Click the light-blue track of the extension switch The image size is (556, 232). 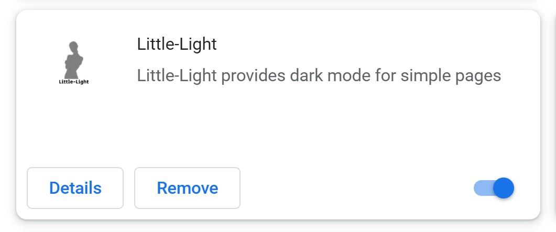pyautogui.click(x=481, y=188)
